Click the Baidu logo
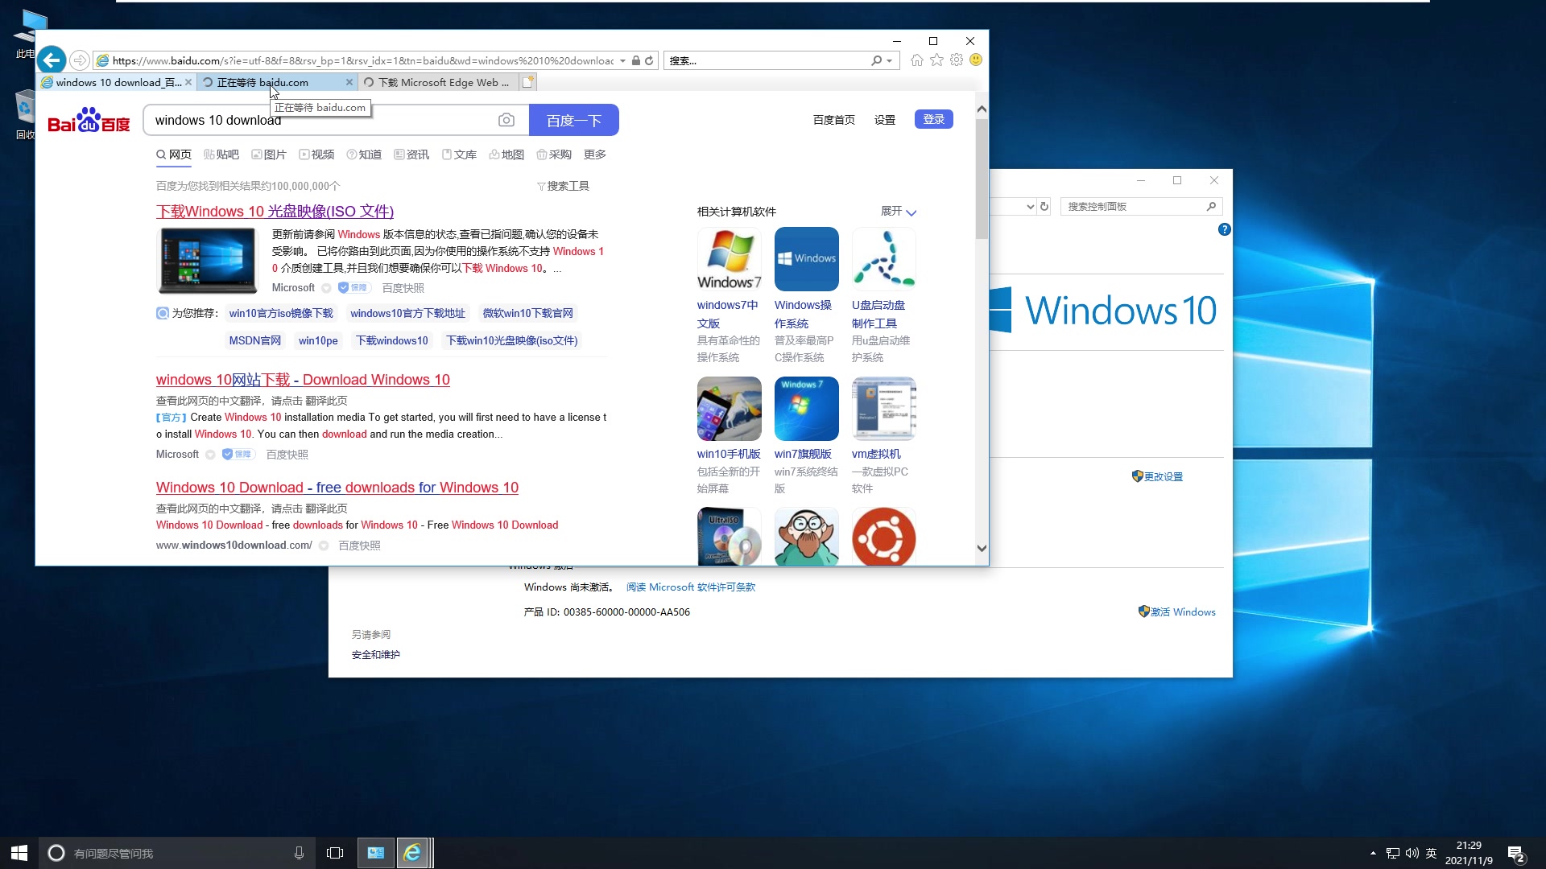 click(89, 121)
